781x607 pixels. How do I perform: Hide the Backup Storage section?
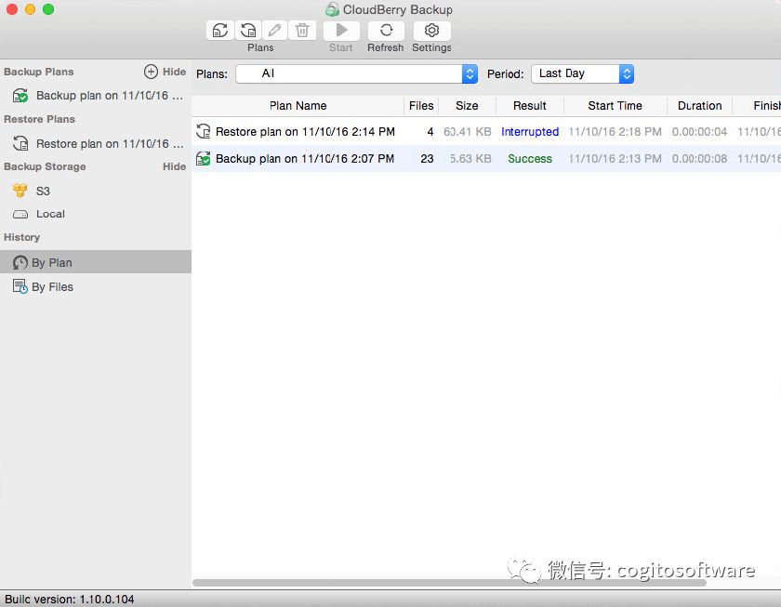tap(175, 166)
